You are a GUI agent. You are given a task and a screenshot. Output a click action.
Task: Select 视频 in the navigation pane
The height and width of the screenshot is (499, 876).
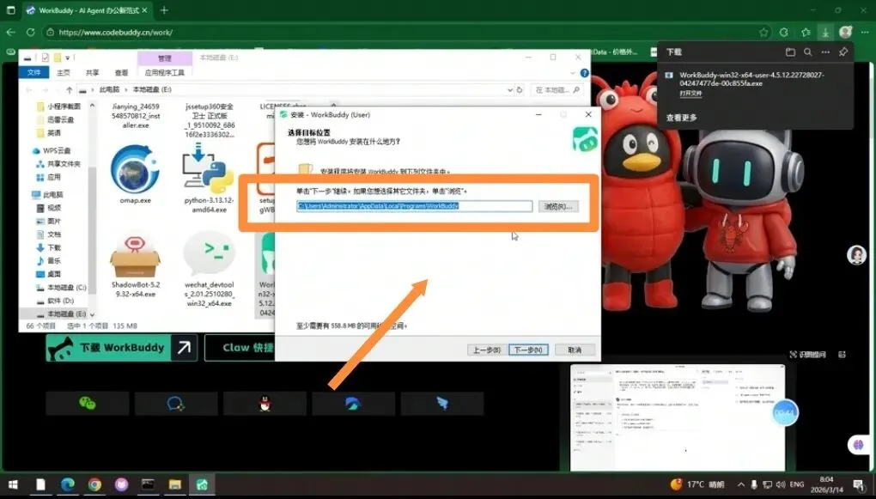49,208
